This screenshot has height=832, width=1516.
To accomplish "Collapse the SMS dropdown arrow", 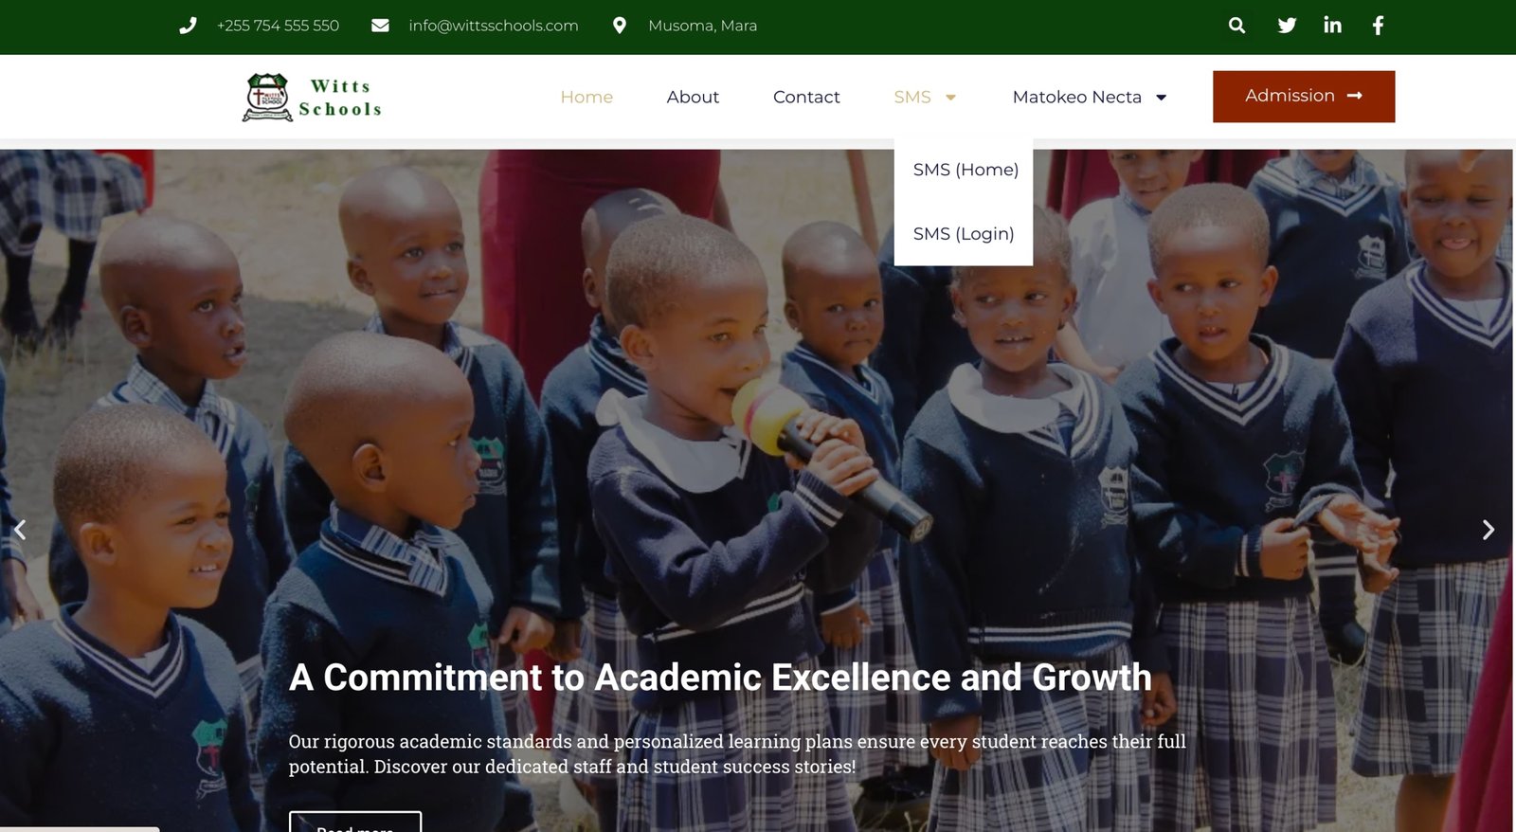I will click(950, 98).
